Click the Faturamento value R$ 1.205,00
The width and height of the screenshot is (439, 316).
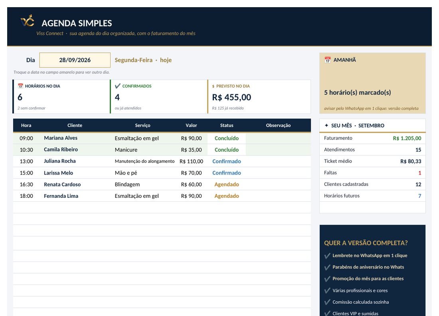coord(407,138)
